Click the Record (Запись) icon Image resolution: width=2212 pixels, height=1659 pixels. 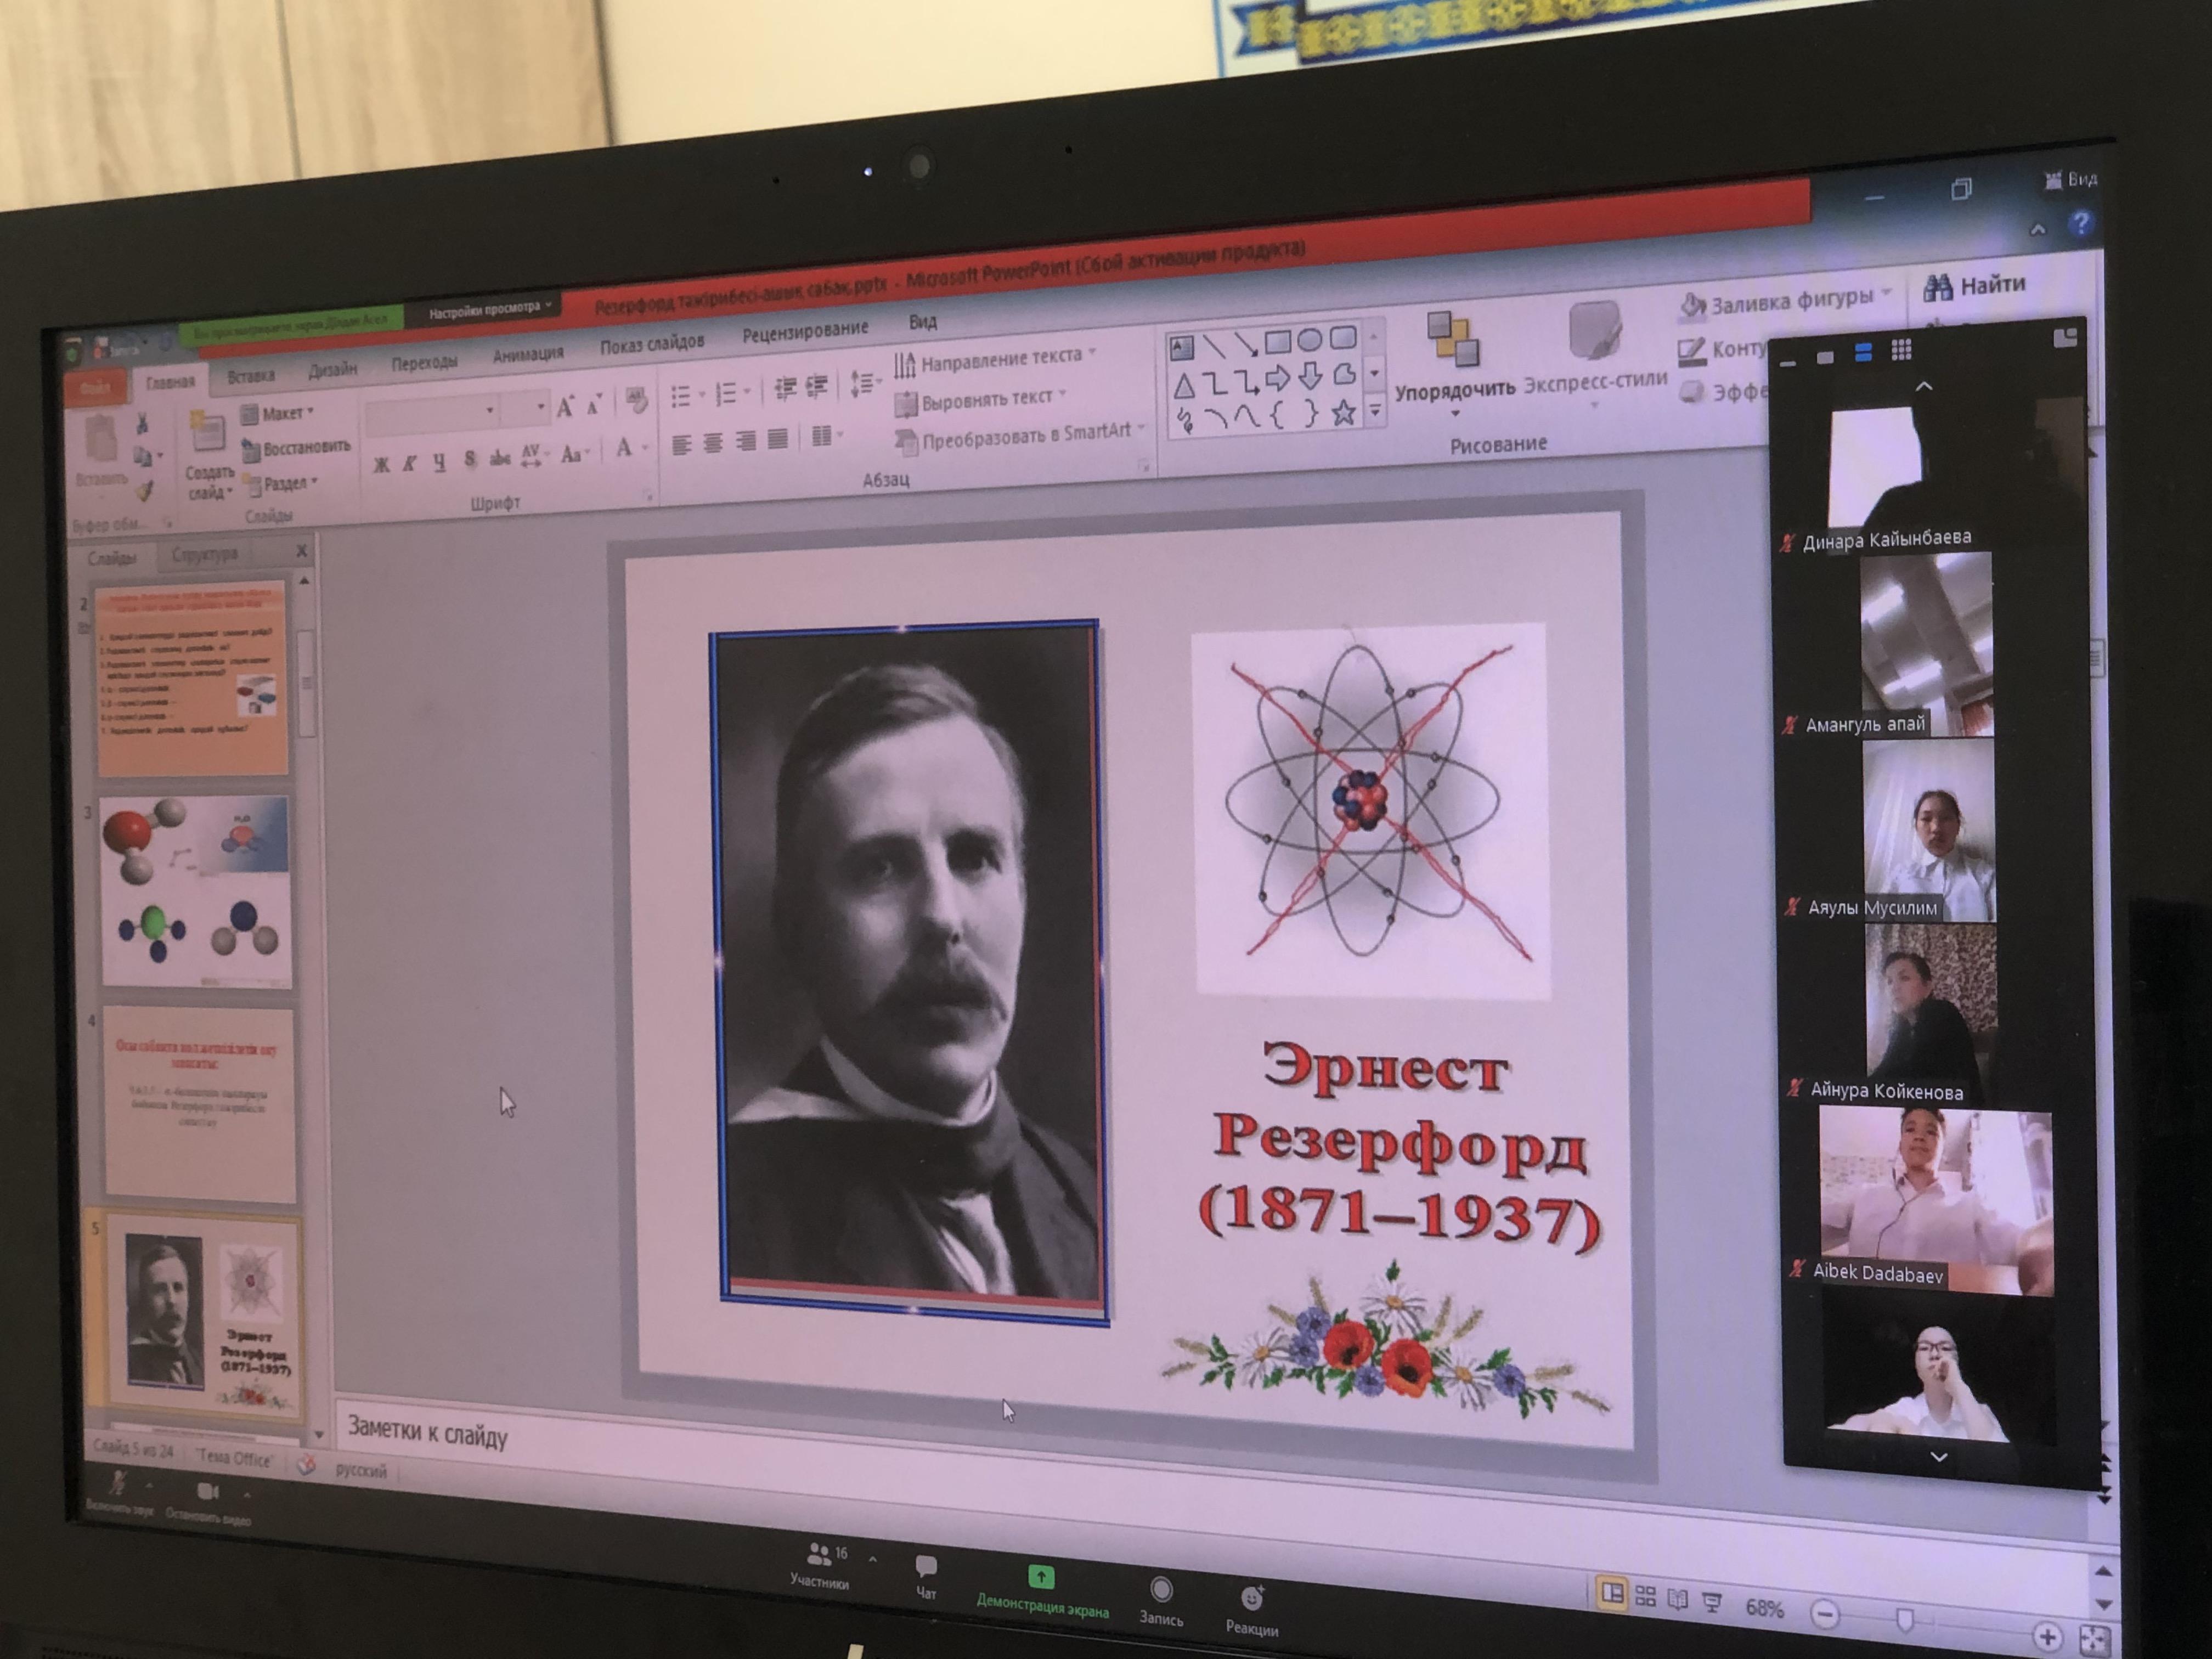point(1161,1590)
